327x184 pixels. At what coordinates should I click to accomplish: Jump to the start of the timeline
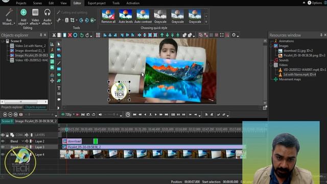134,114
